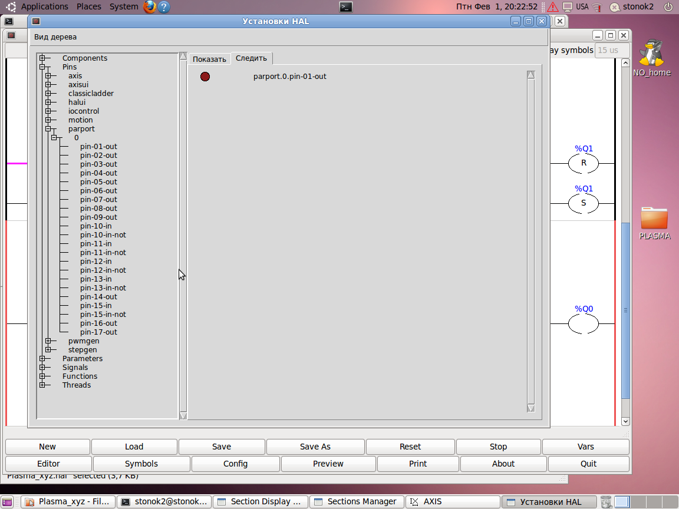
Task: Select pin-17-out in the tree
Action: click(x=99, y=332)
